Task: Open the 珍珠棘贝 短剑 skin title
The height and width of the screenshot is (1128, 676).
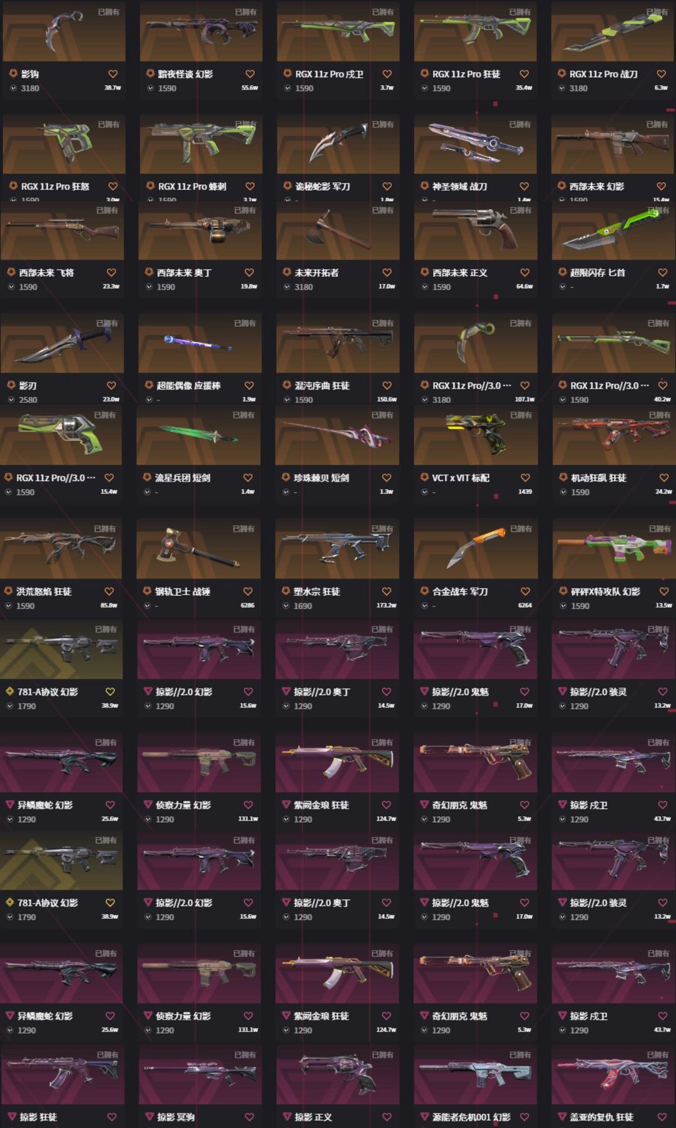Action: pyautogui.click(x=322, y=477)
